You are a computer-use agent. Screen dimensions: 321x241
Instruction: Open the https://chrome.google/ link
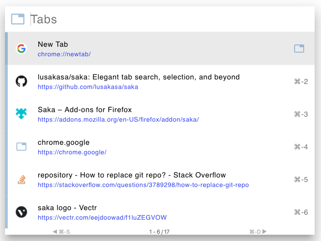(72, 152)
